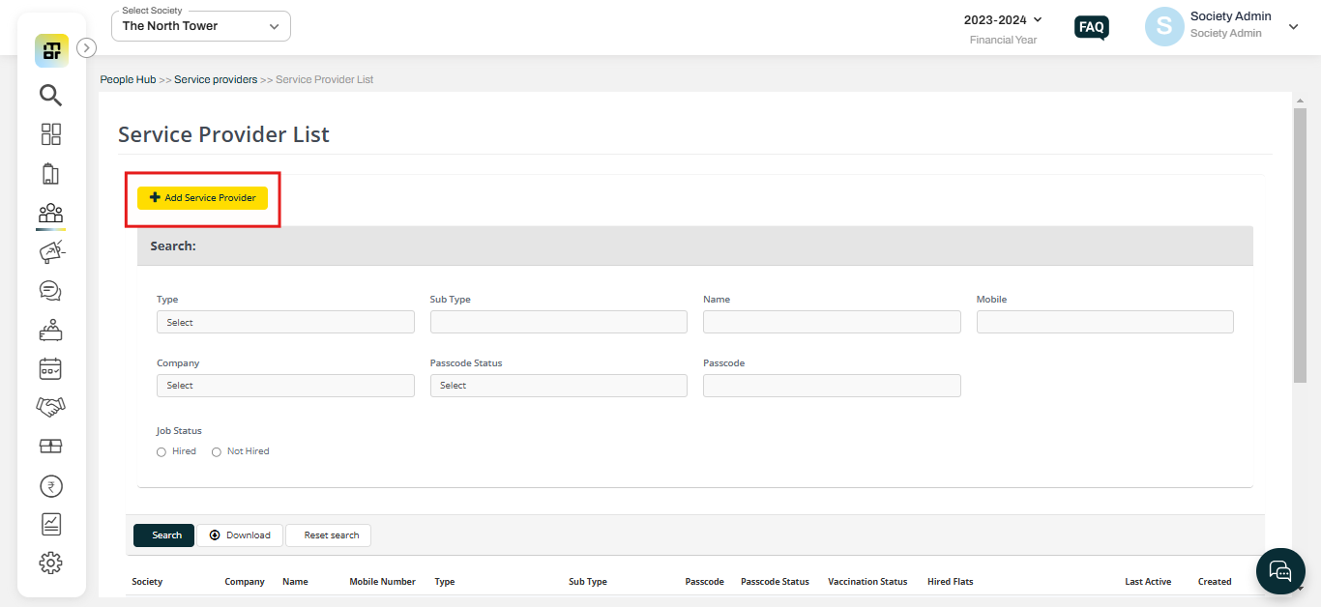Open the Type dropdown filter
1321x607 pixels.
(285, 322)
